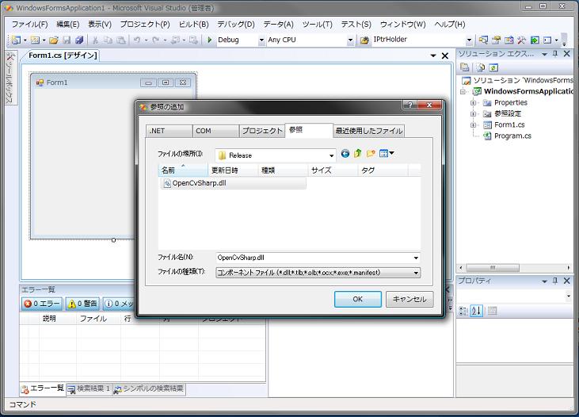The width and height of the screenshot is (579, 417).
Task: Click the property pages icon in Properties panel
Action: coord(492,311)
